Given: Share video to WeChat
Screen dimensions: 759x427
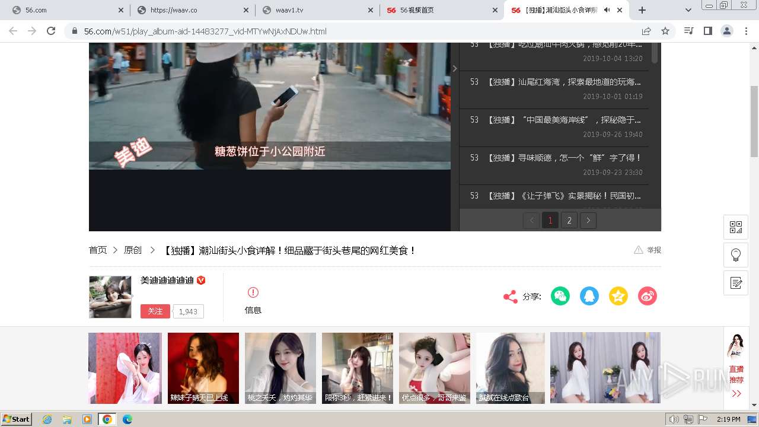Looking at the screenshot, I should [x=560, y=296].
